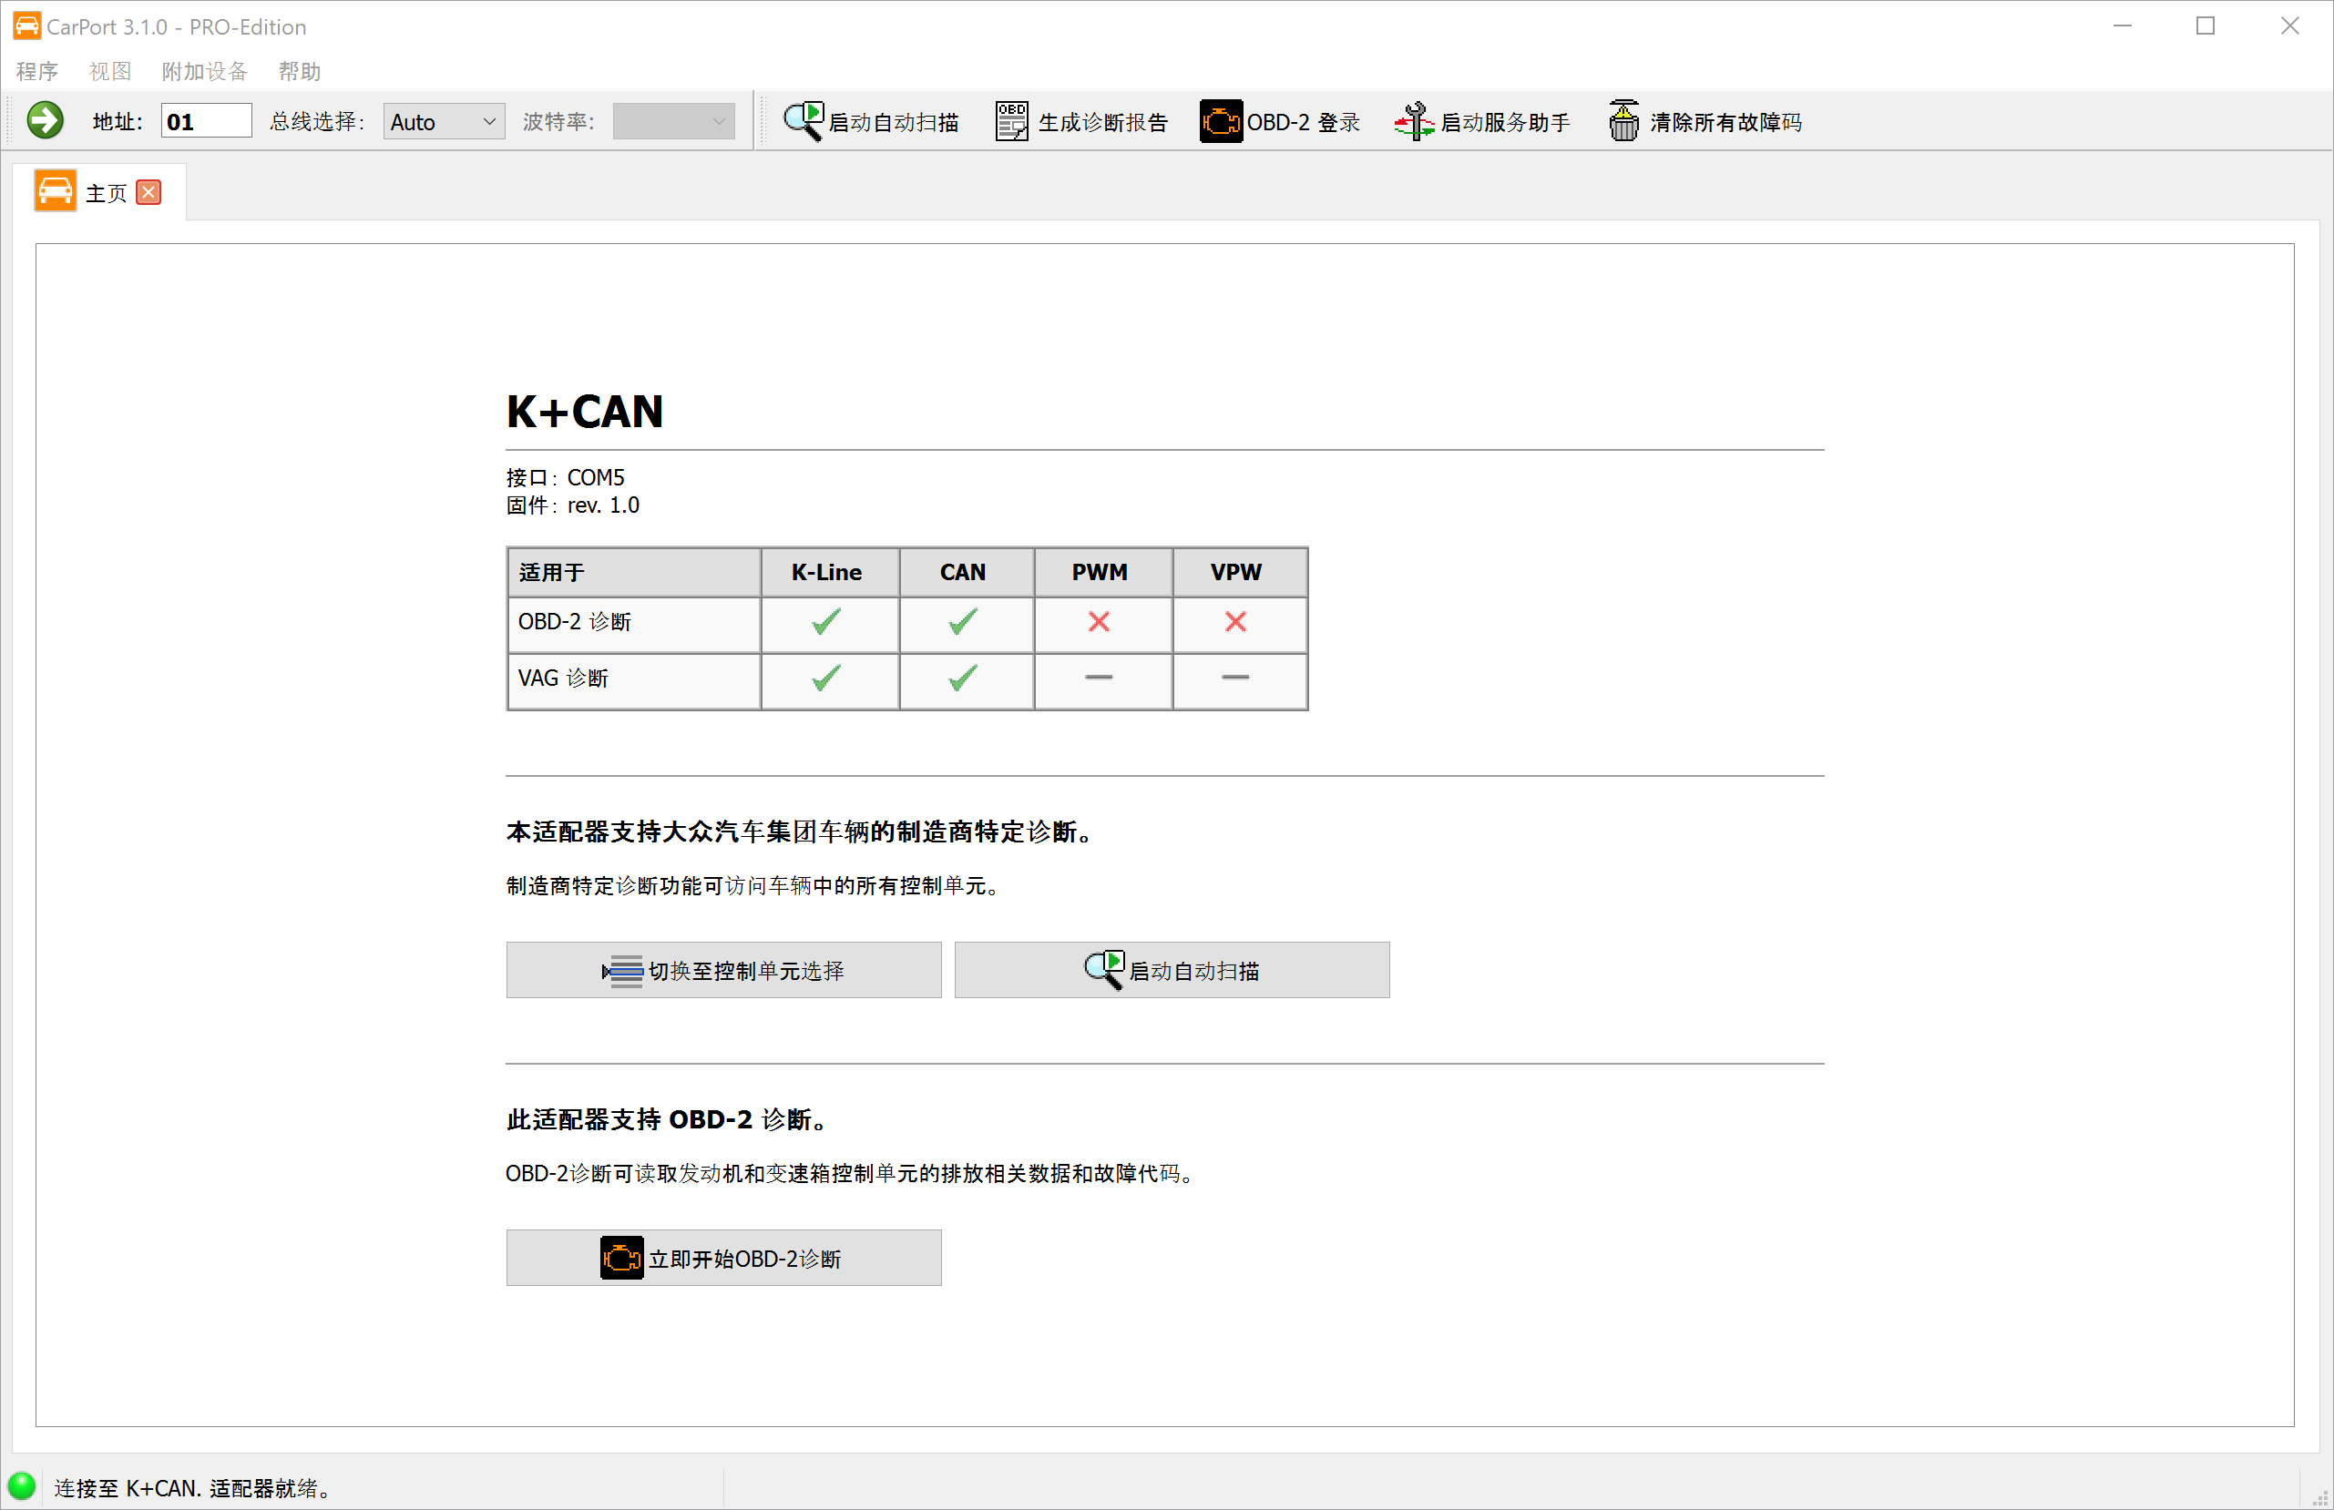The image size is (2334, 1510).
Task: Close the 主页 tab
Action: tap(149, 192)
